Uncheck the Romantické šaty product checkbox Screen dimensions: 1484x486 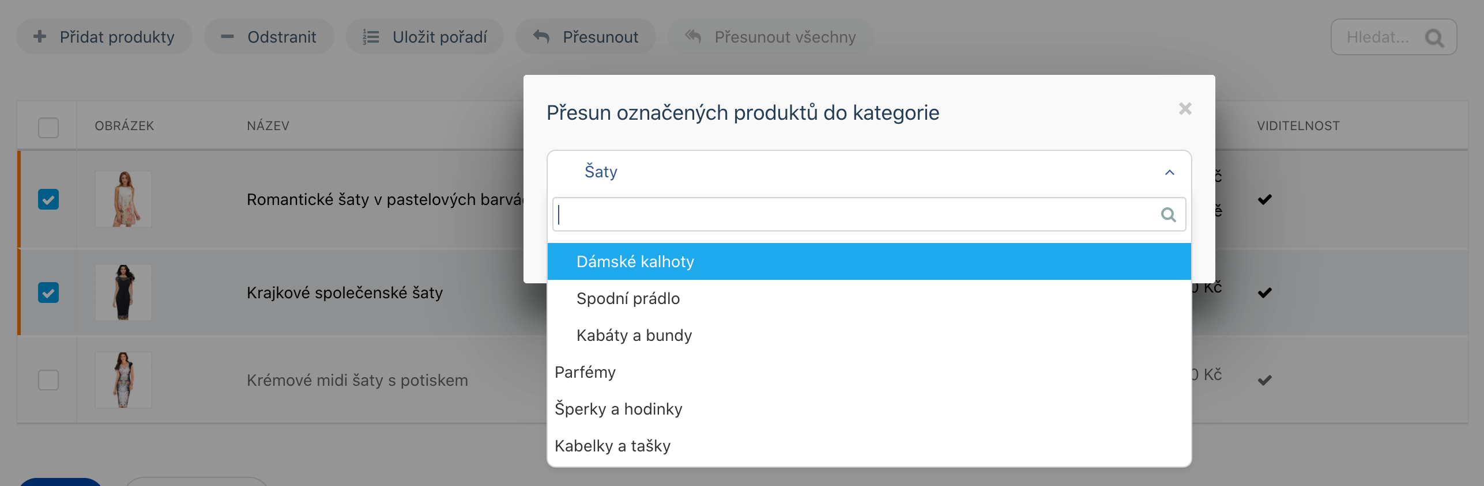(x=48, y=199)
